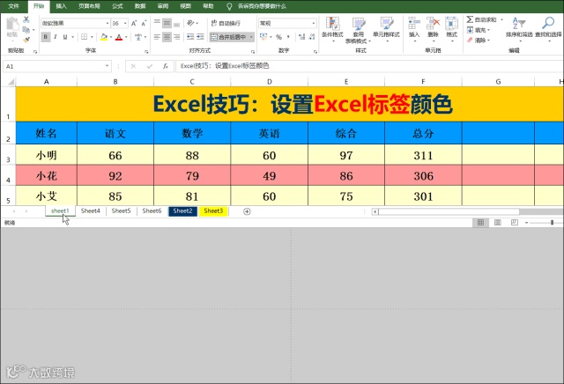Viewport: 564px width, 384px height.
Task: Click the comma style icon
Action: point(288,37)
